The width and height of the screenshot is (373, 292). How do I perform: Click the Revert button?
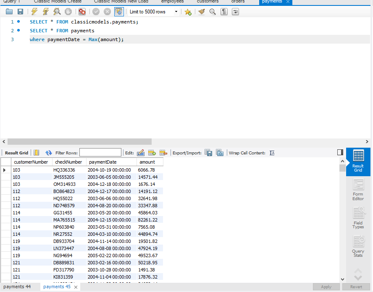pyautogui.click(x=356, y=287)
